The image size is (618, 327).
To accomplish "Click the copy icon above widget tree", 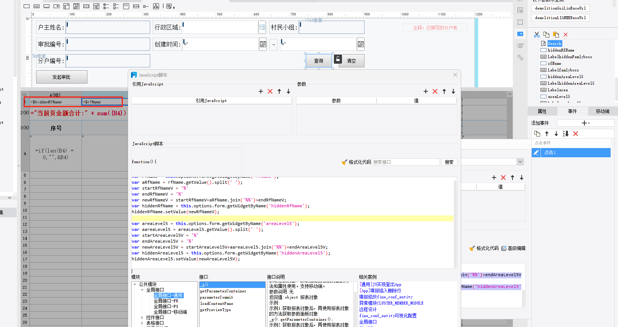I will pyautogui.click(x=546, y=35).
